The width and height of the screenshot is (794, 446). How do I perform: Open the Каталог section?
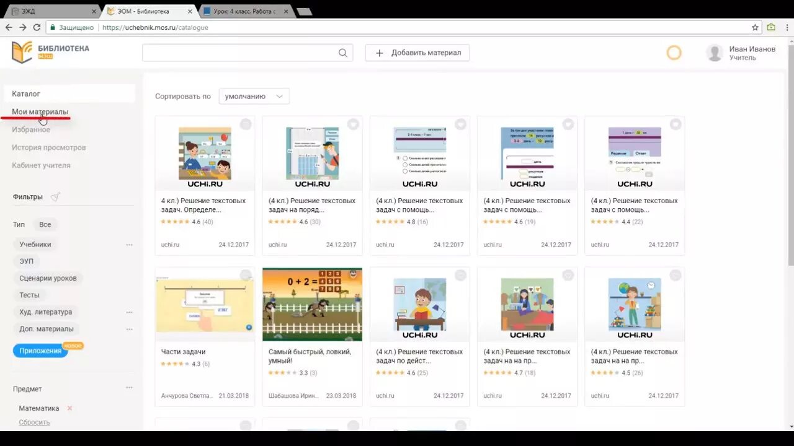(69, 94)
